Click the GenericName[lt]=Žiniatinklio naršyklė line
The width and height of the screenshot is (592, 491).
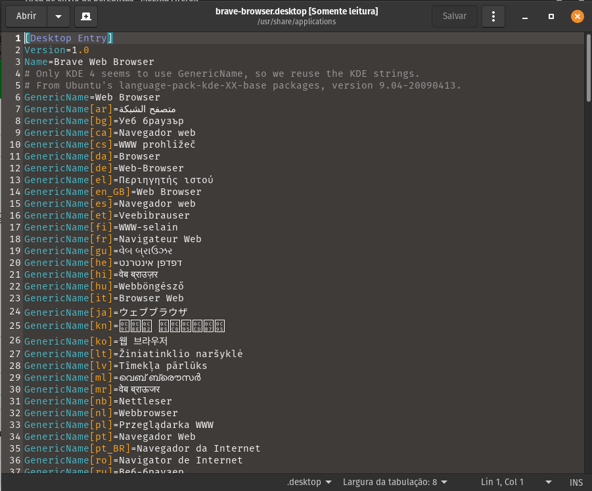(x=133, y=354)
